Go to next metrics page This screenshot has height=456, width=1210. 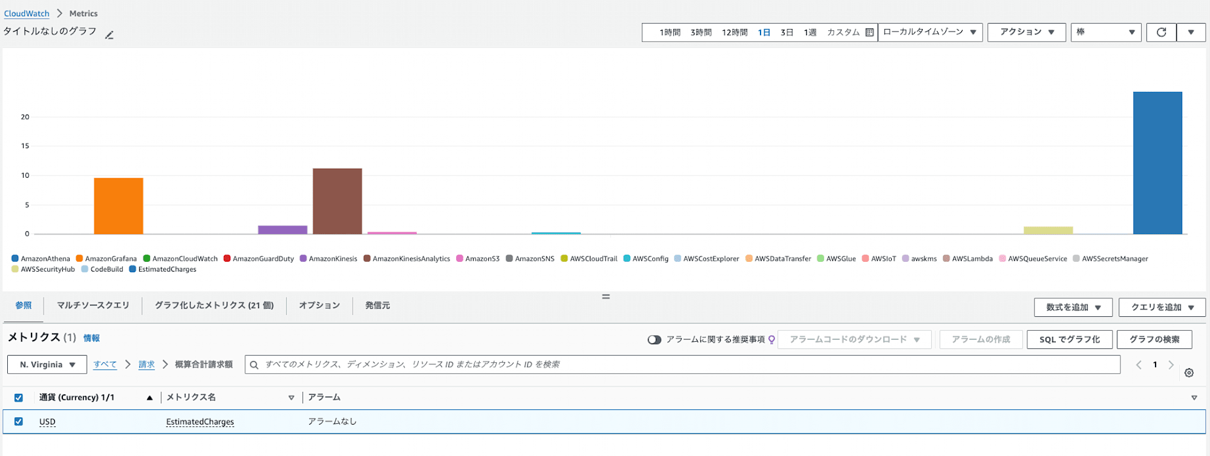click(x=1171, y=365)
